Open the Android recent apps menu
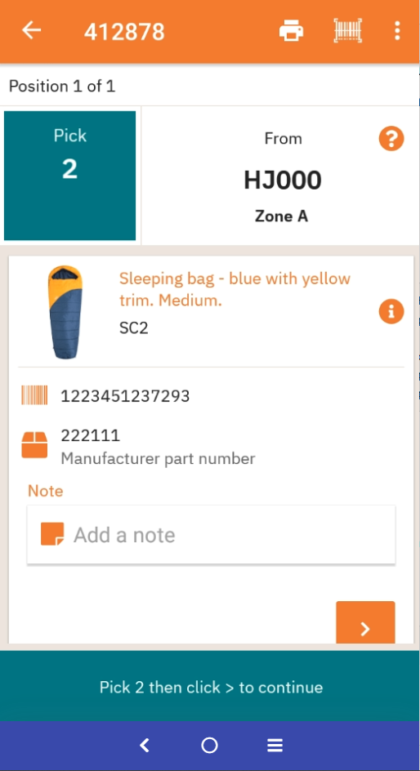 275,746
